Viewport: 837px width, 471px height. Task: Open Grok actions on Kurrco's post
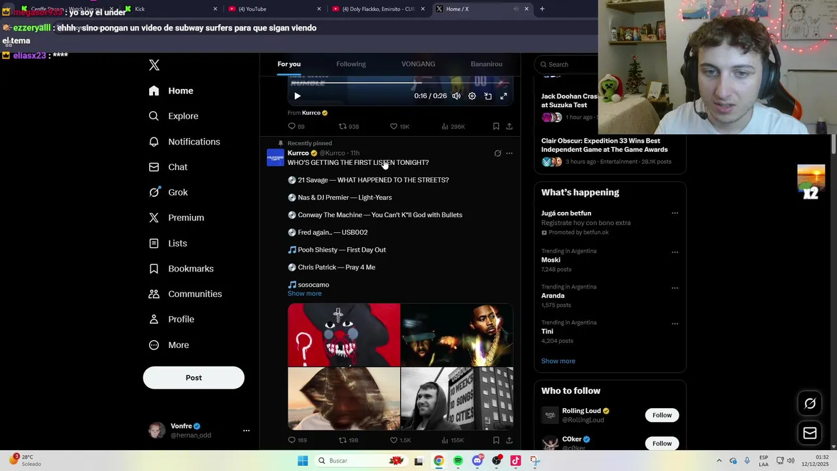[x=498, y=153]
